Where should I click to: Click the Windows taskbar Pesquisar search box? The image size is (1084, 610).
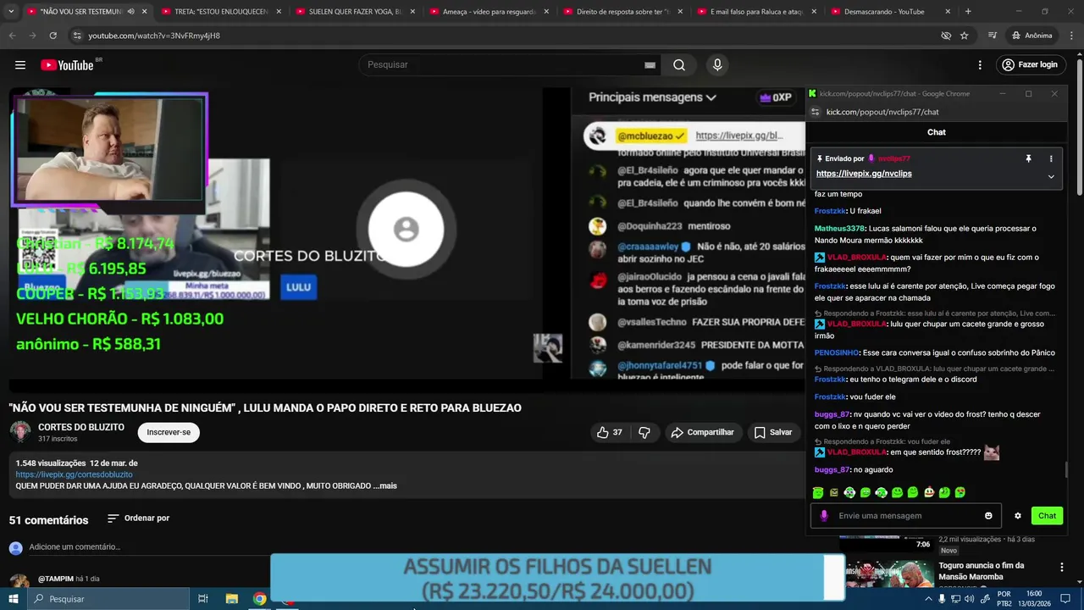tap(108, 599)
